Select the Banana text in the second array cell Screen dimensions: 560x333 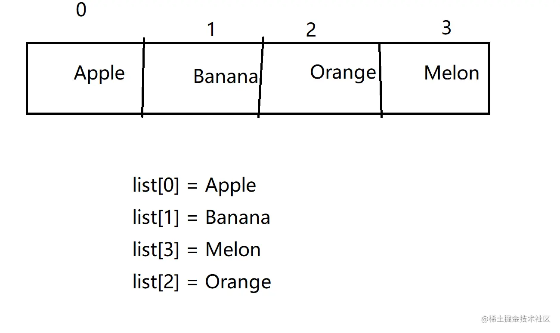tap(226, 76)
